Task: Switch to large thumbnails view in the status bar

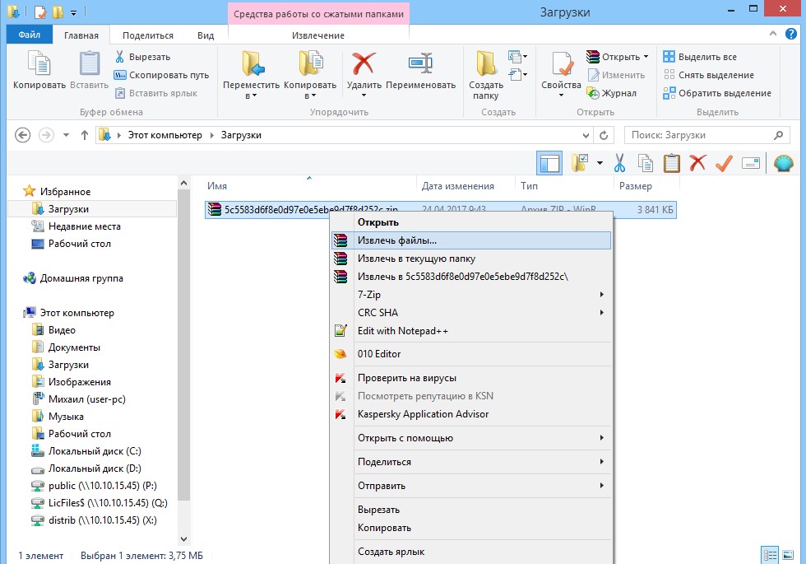Action: click(x=788, y=555)
